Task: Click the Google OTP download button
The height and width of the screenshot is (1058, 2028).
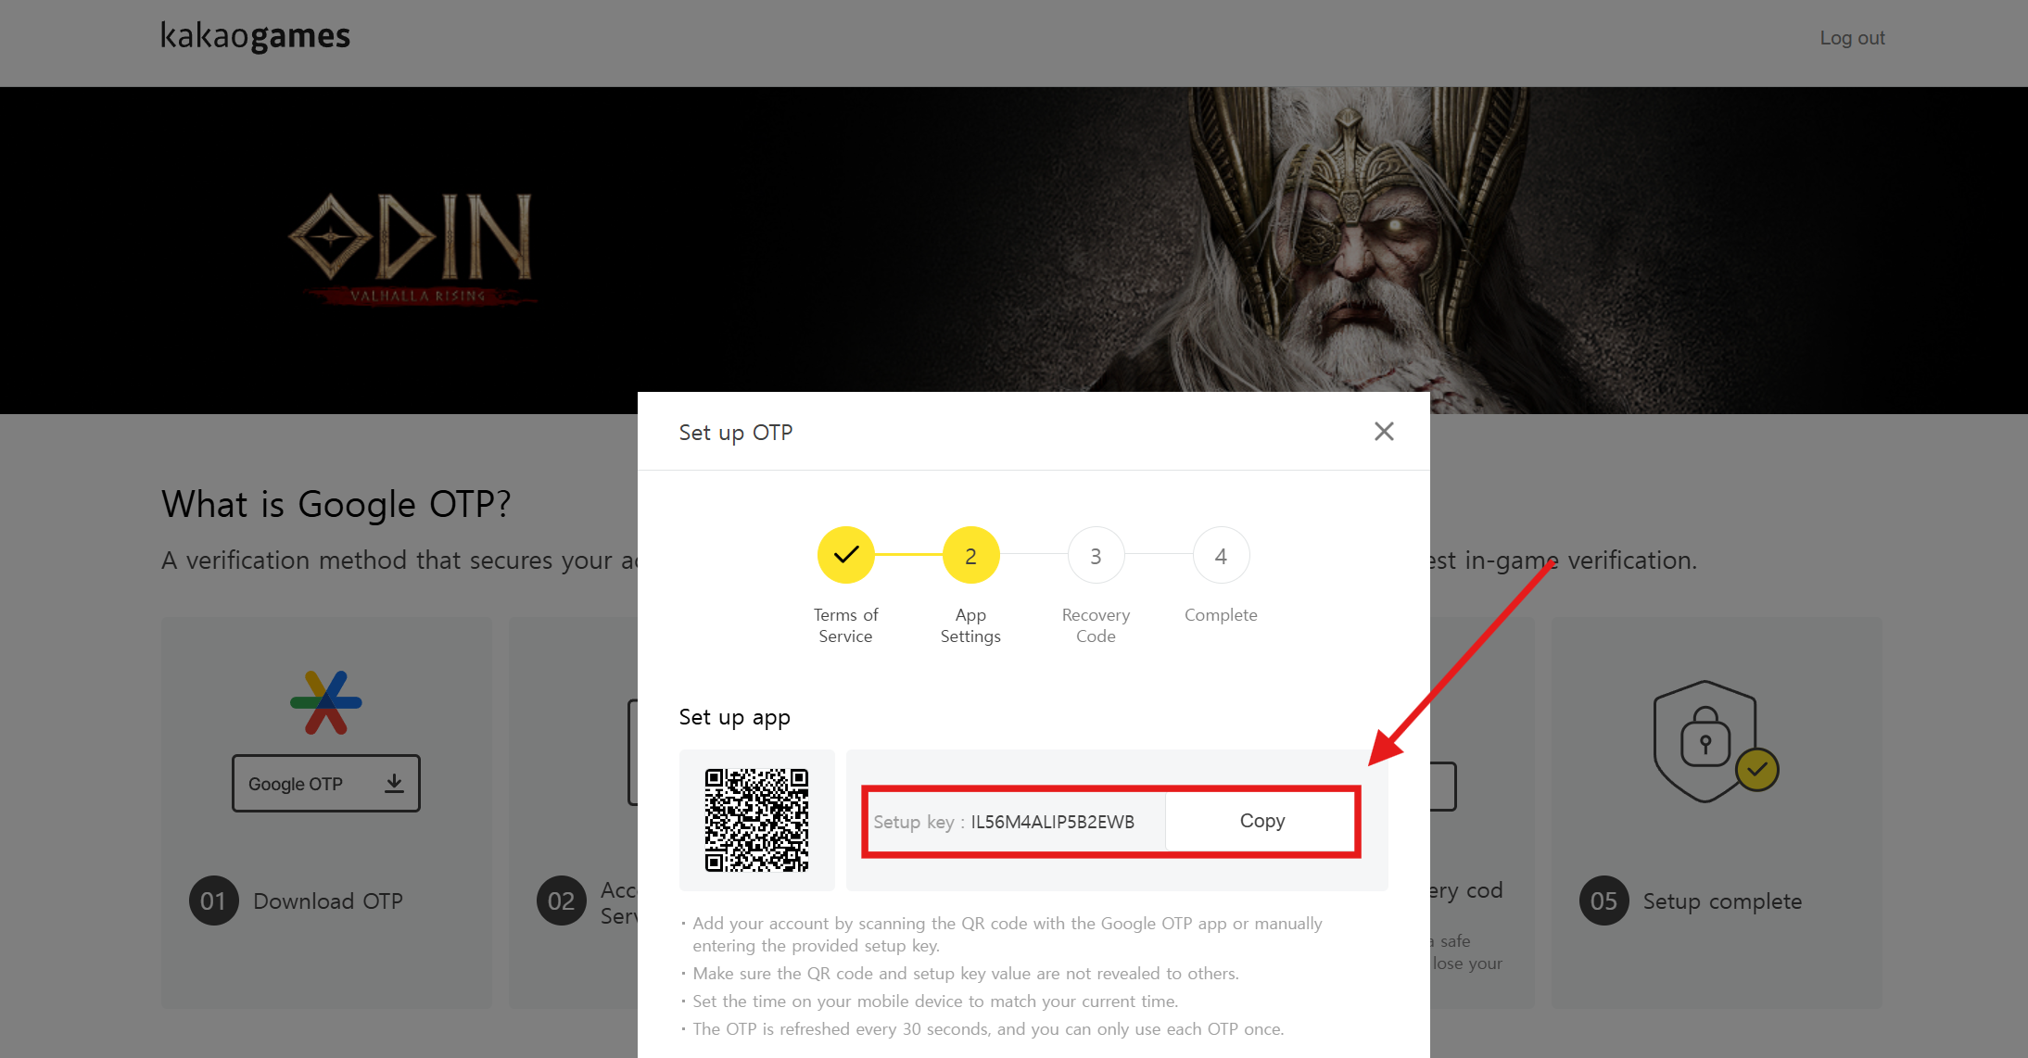Action: click(325, 783)
